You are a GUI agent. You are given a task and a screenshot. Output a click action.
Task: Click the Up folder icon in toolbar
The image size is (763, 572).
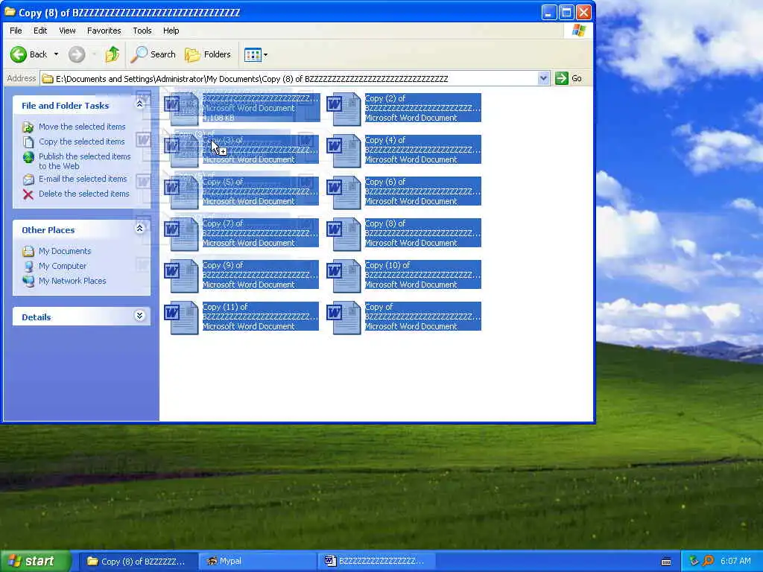(x=113, y=54)
